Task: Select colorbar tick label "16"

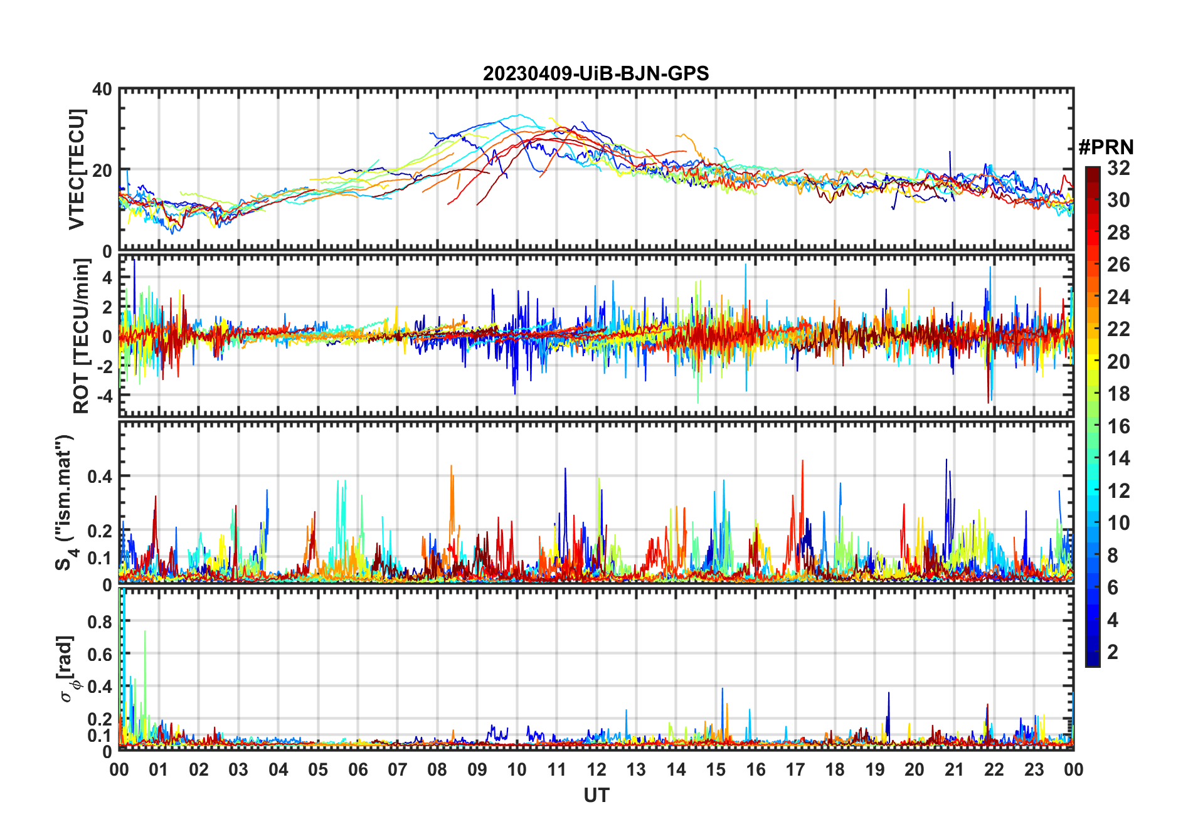Action: [x=1118, y=426]
